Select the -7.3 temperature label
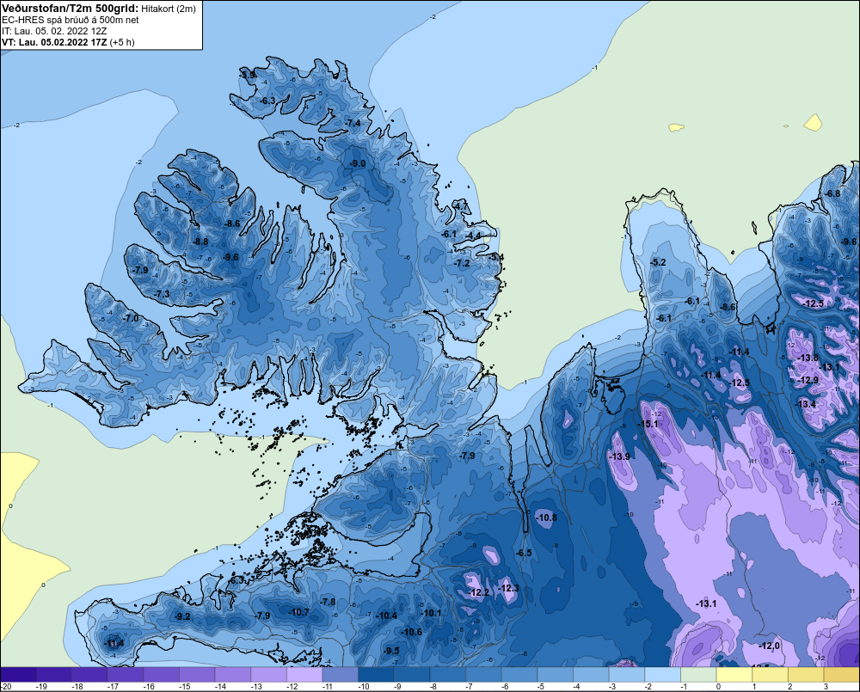 click(163, 294)
